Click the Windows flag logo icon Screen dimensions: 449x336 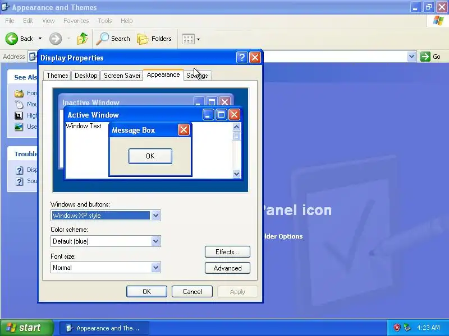point(438,21)
